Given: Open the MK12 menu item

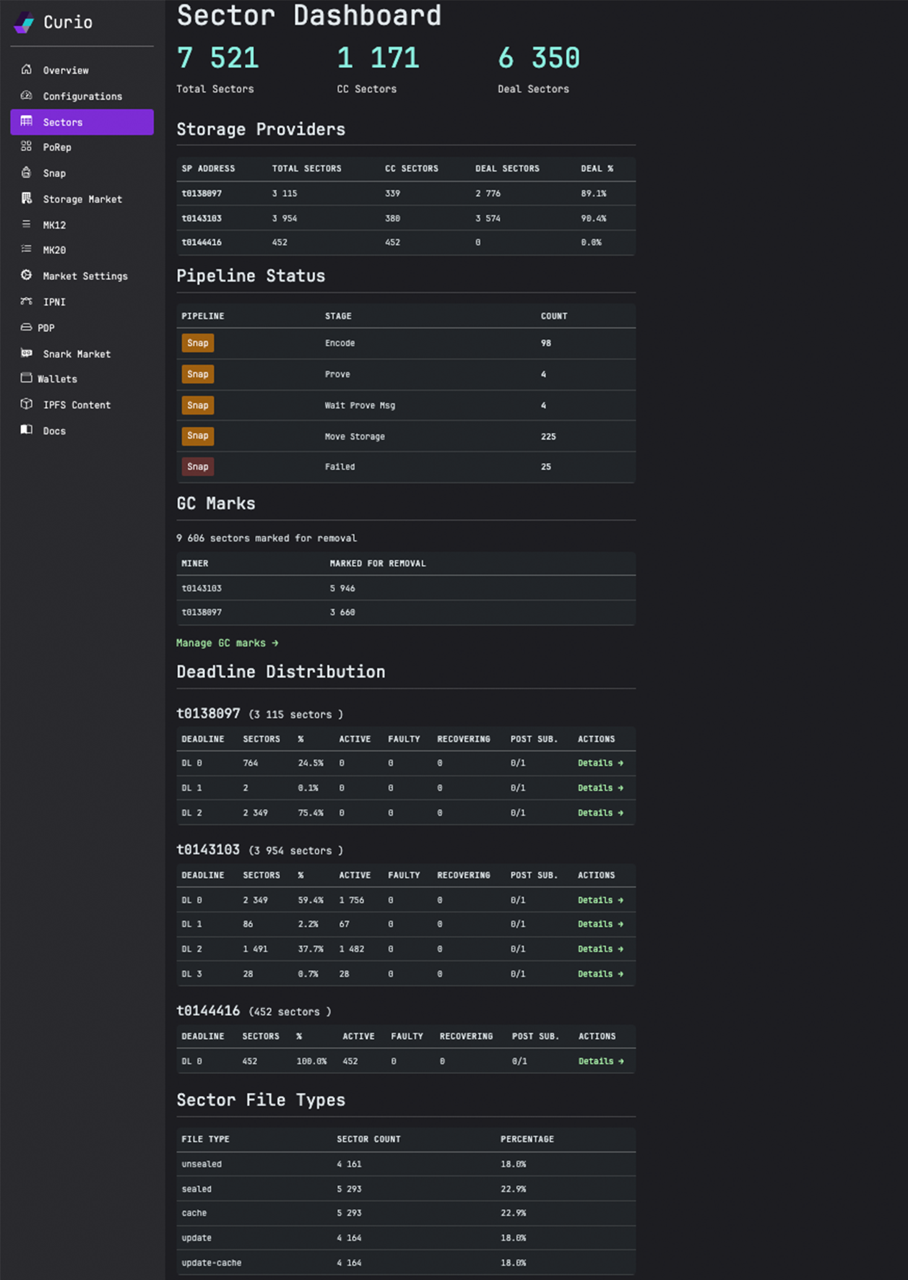Looking at the screenshot, I should click(x=54, y=225).
